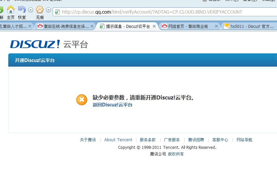
Task: Go to the browser home page icon
Action: point(11,10)
